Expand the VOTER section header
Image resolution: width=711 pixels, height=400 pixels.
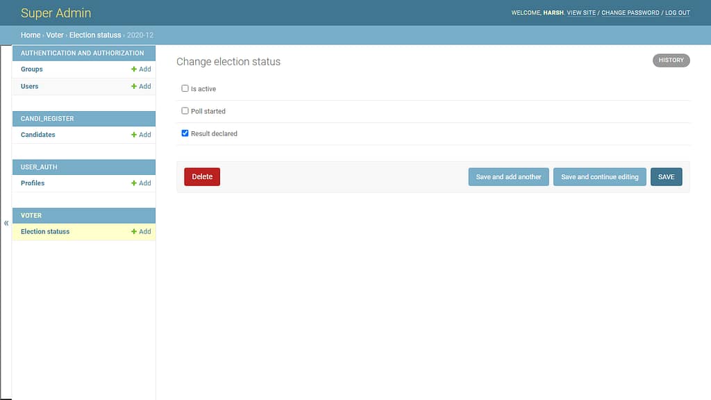[x=83, y=215]
